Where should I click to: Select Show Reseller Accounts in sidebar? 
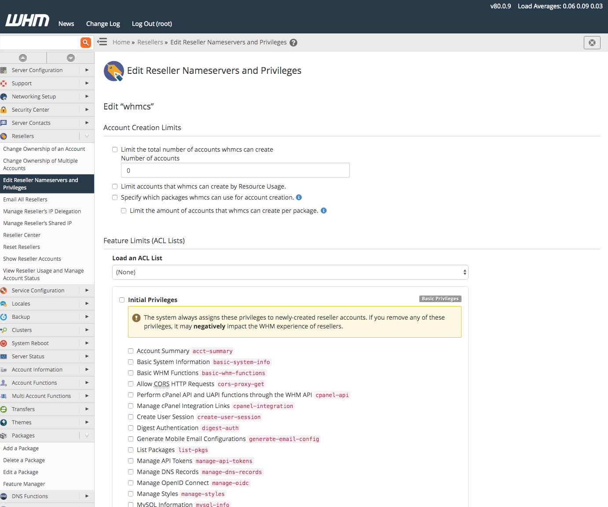click(x=32, y=259)
